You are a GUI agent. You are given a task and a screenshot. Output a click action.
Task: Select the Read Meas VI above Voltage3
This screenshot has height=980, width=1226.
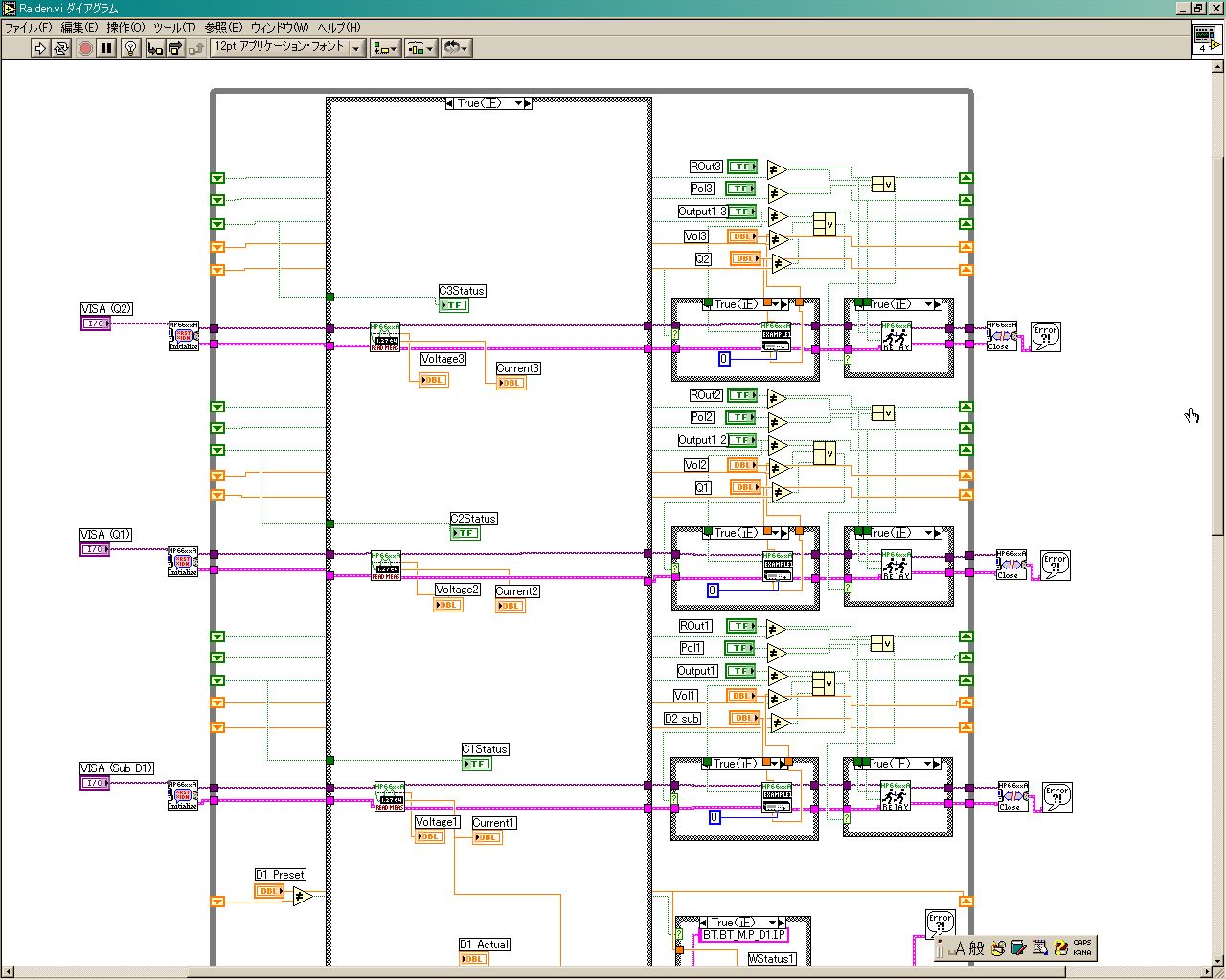click(x=385, y=337)
